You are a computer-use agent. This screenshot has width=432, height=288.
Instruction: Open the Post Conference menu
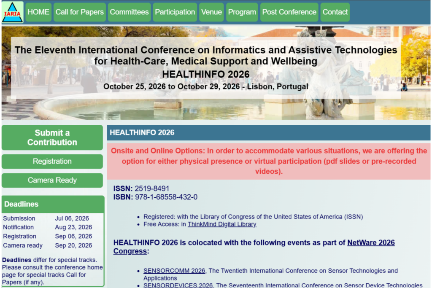click(289, 12)
